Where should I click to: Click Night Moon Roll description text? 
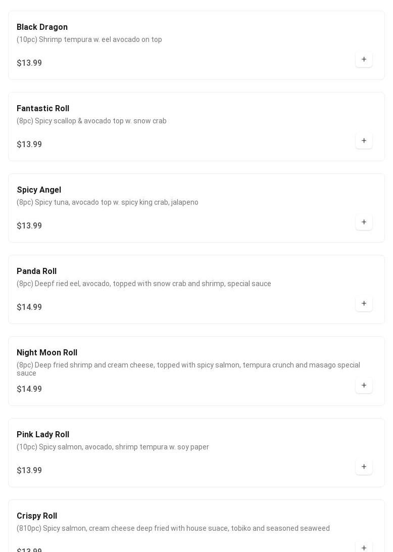[188, 369]
